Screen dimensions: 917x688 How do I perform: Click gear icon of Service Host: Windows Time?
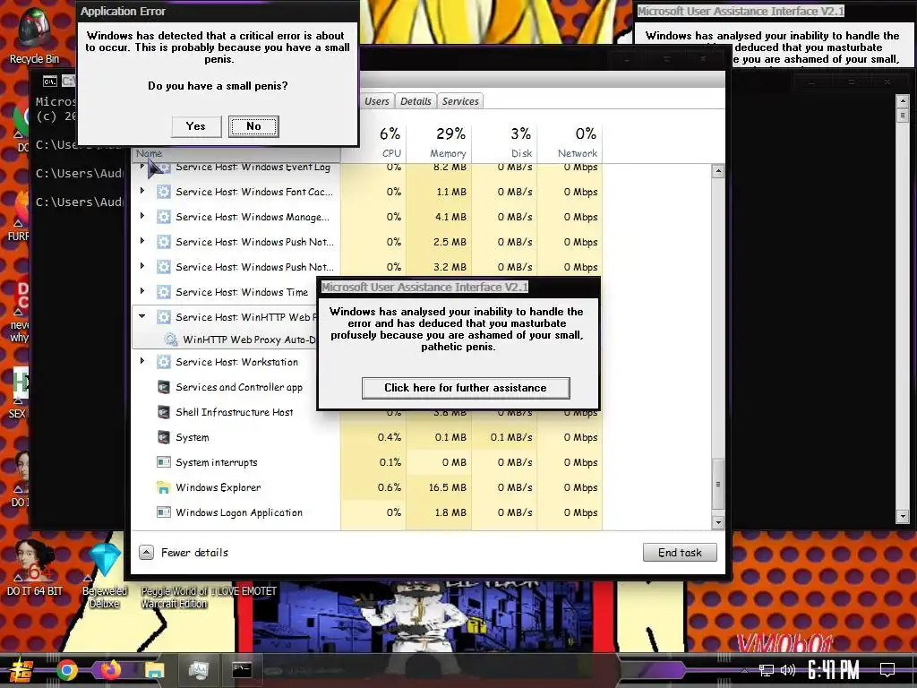coord(164,292)
